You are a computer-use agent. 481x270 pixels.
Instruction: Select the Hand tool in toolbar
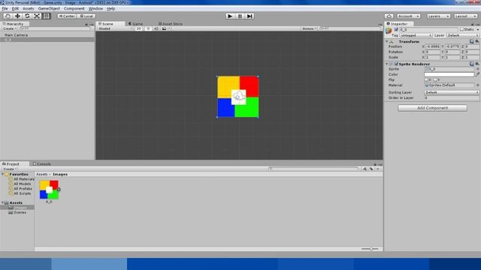tap(8, 16)
